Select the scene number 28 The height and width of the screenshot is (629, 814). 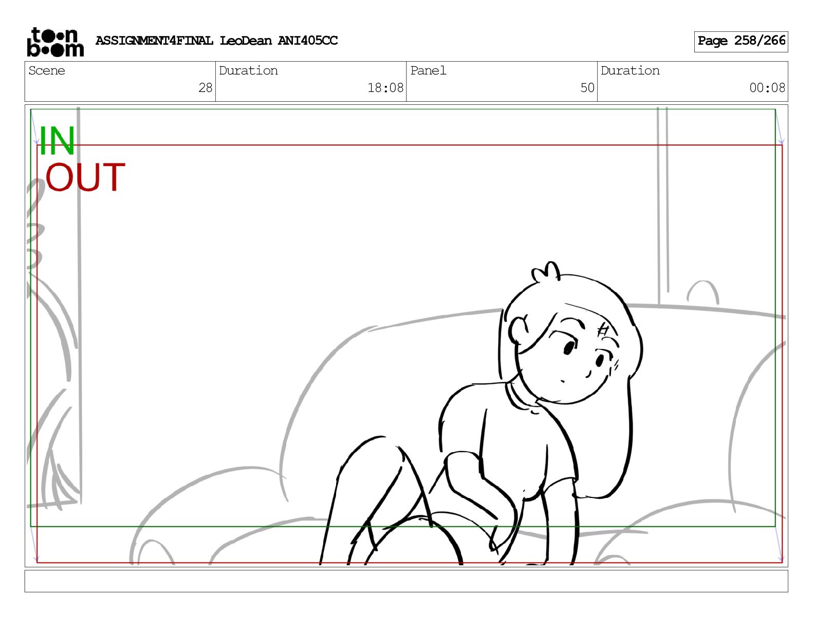coord(206,88)
